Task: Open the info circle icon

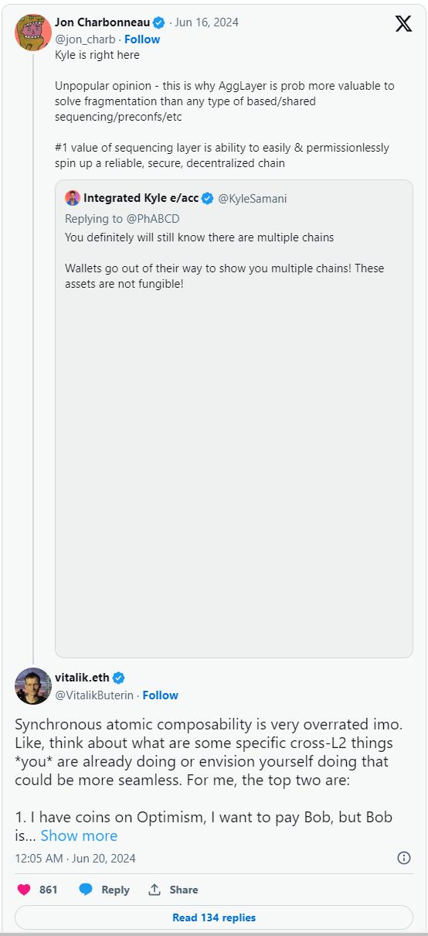Action: pyautogui.click(x=403, y=858)
